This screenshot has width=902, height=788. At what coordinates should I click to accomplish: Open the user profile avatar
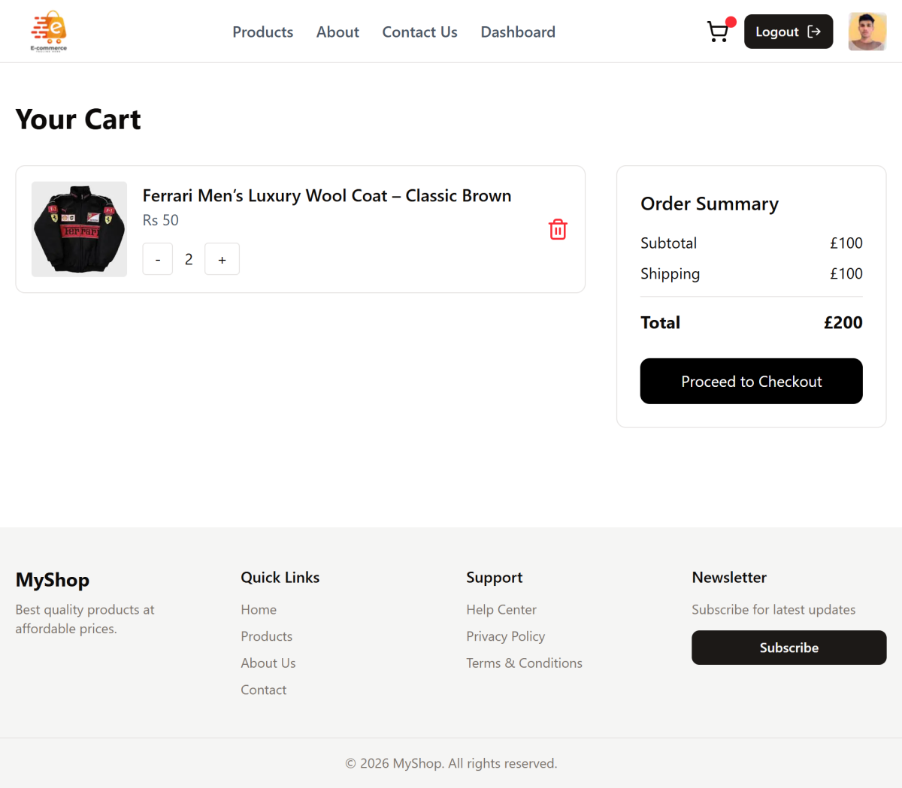[867, 32]
